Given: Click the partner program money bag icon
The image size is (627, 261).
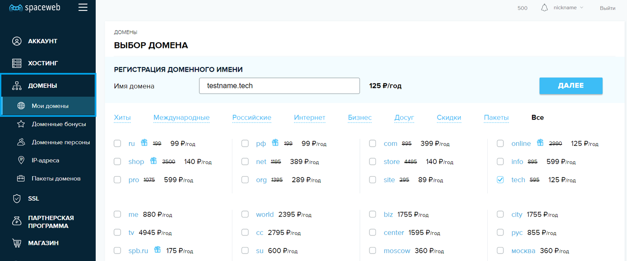Looking at the screenshot, I should tap(17, 221).
